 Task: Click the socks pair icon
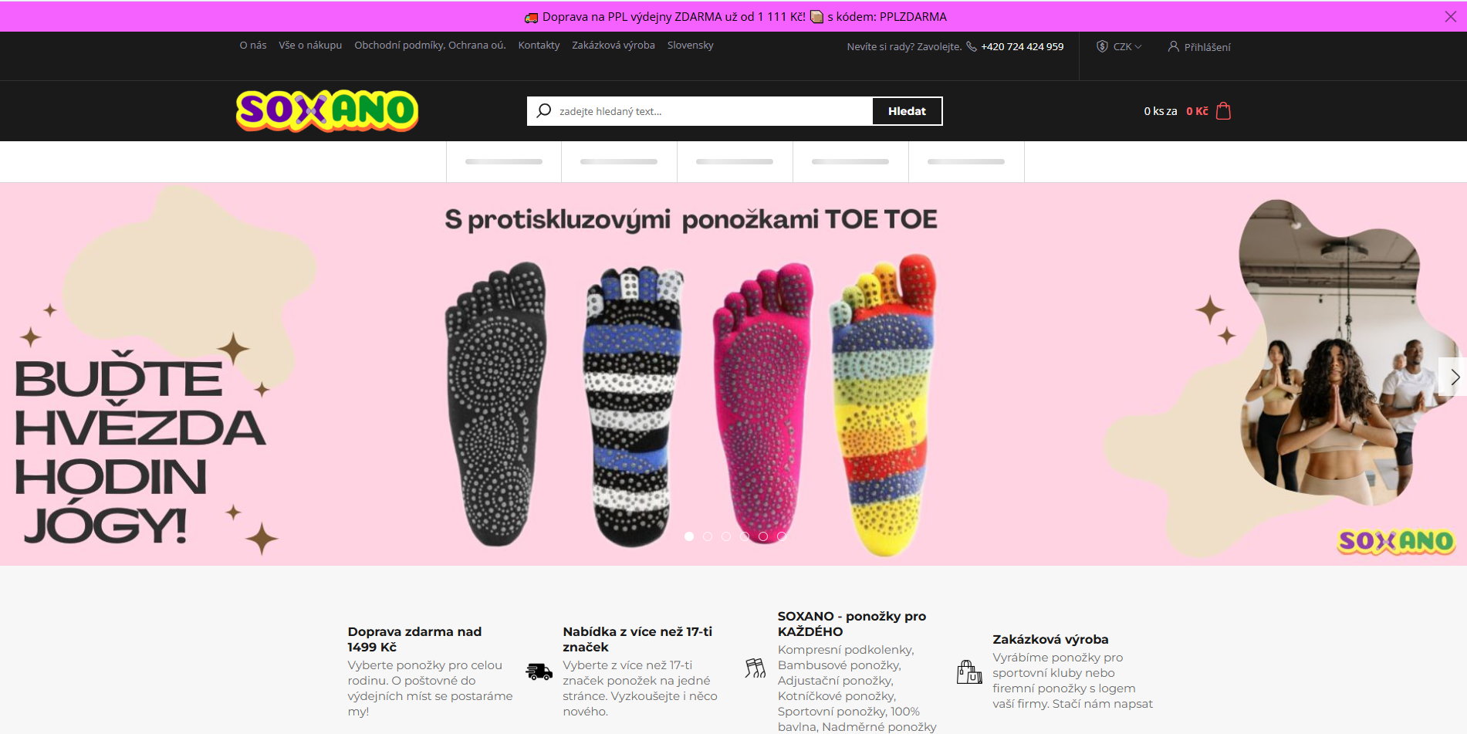755,668
